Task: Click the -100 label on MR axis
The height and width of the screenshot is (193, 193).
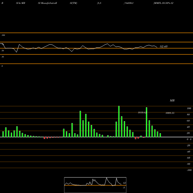Action: click(x=189, y=170)
